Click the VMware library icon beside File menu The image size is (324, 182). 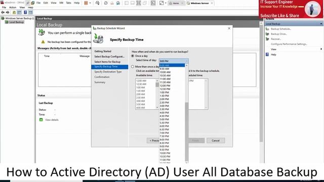32,3
